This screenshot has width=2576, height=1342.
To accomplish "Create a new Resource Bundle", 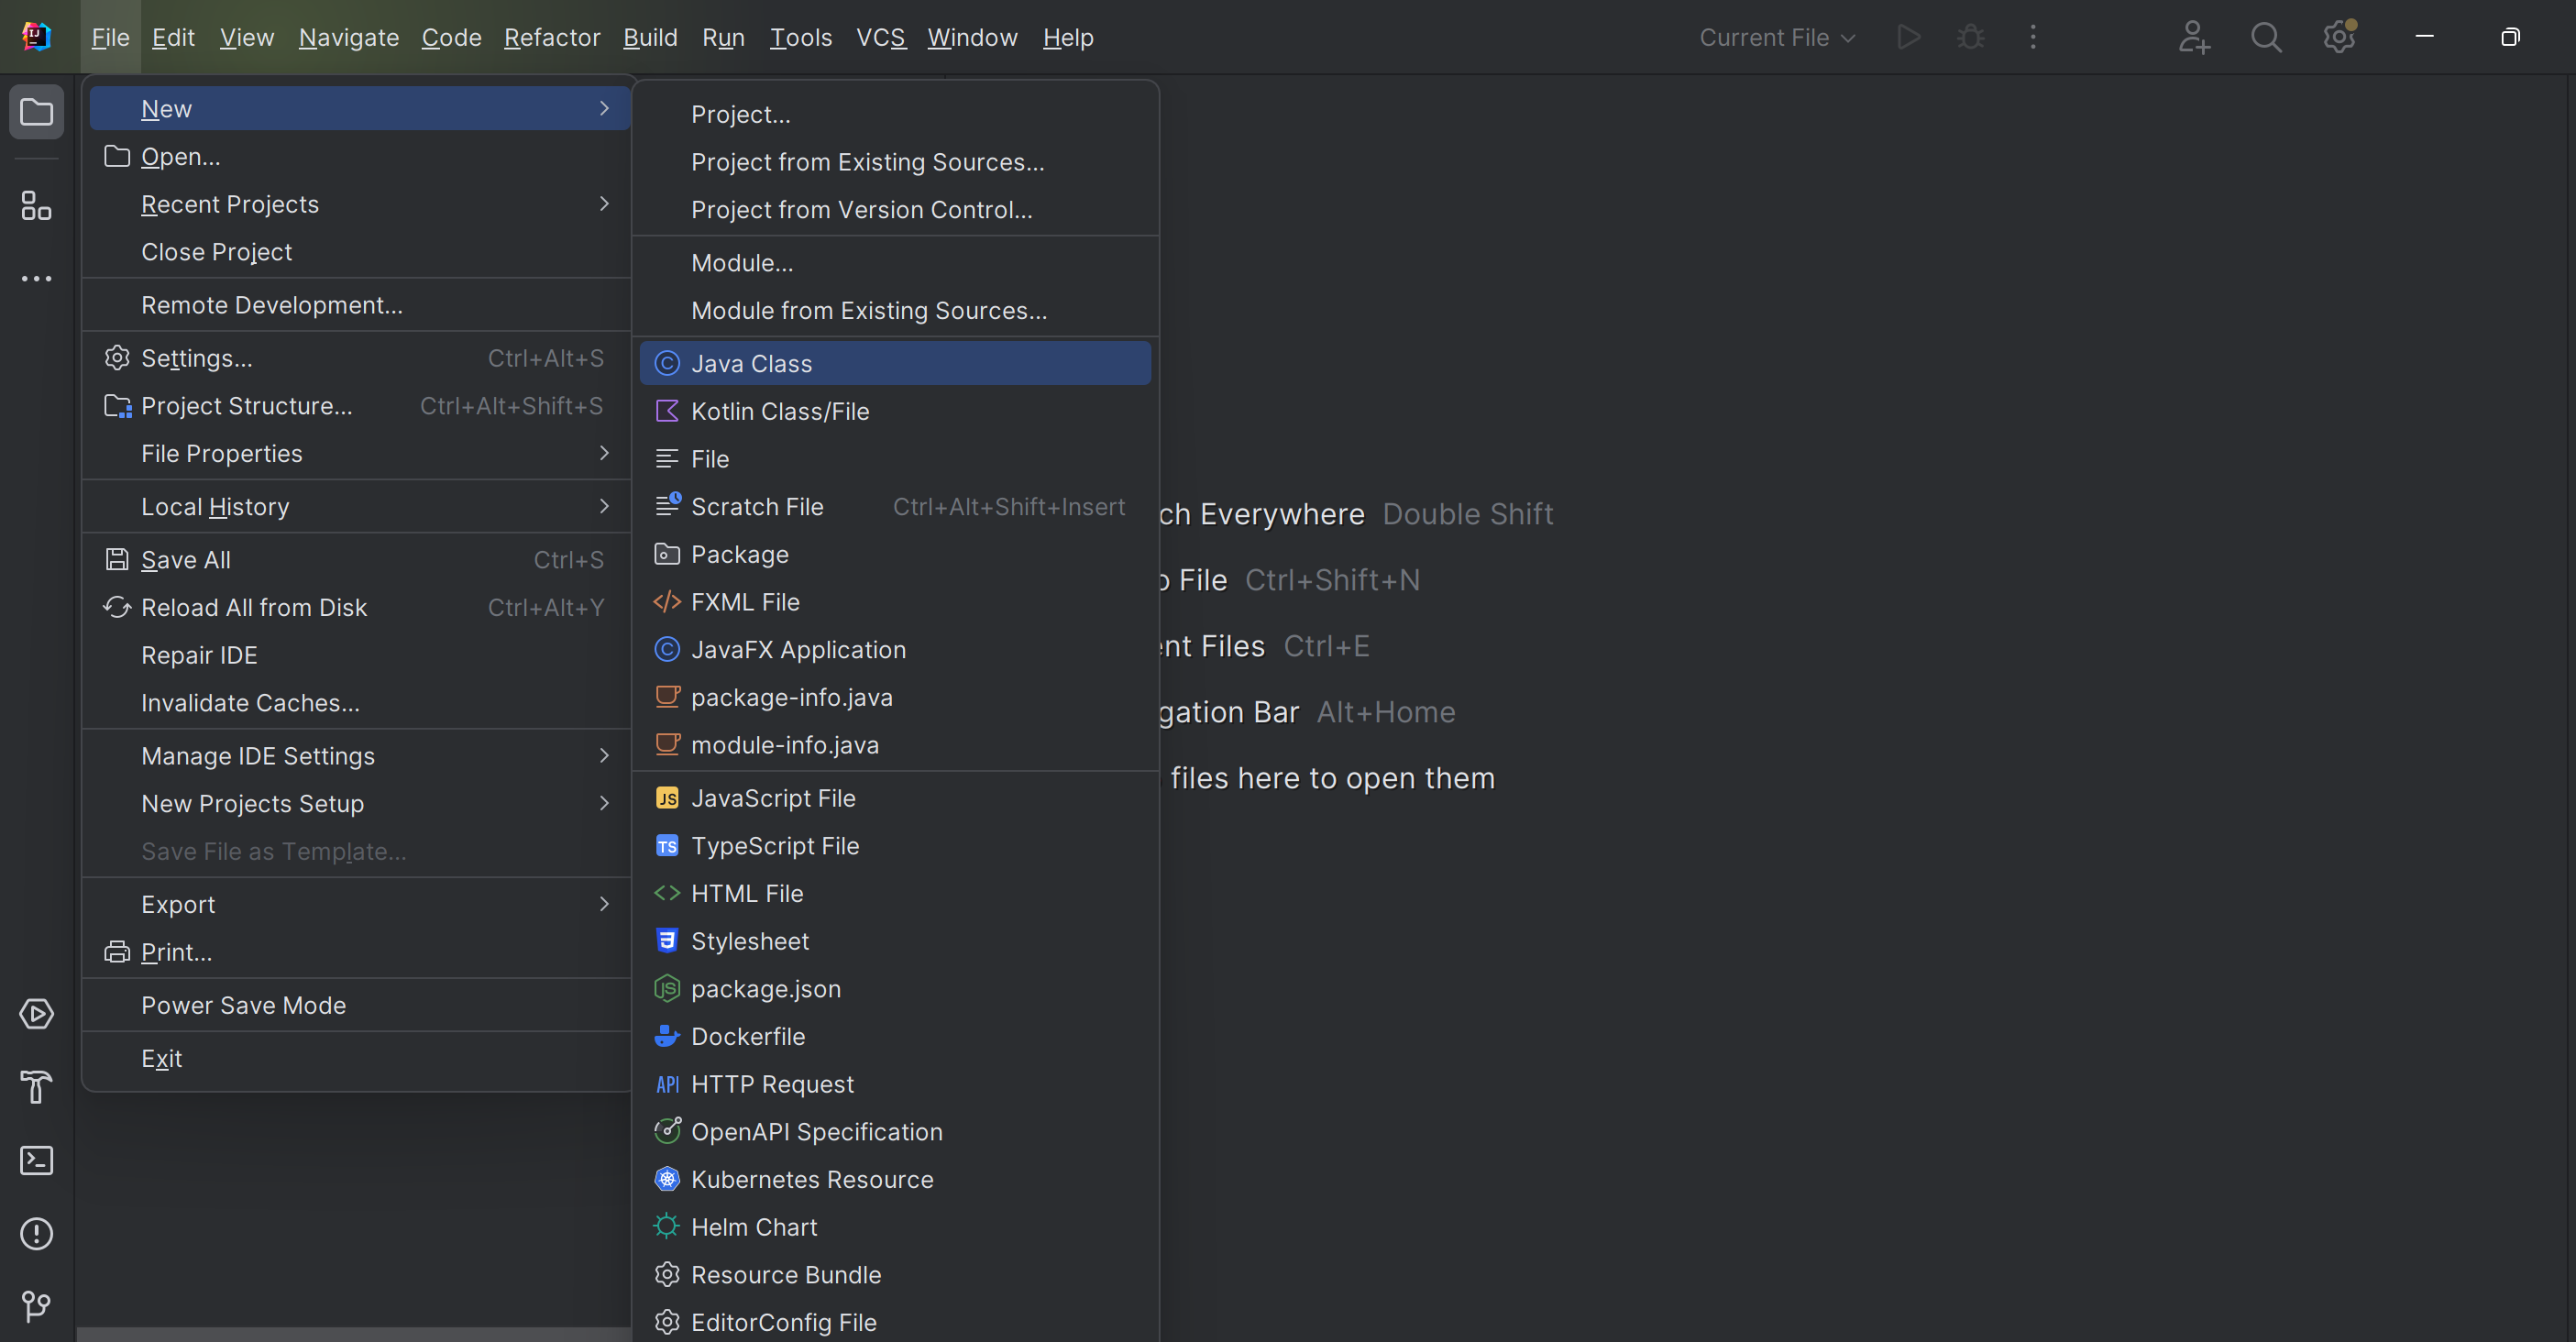I will 895,1275.
